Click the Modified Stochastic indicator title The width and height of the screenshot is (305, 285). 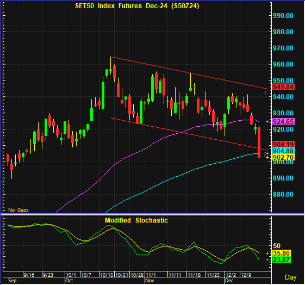136,220
